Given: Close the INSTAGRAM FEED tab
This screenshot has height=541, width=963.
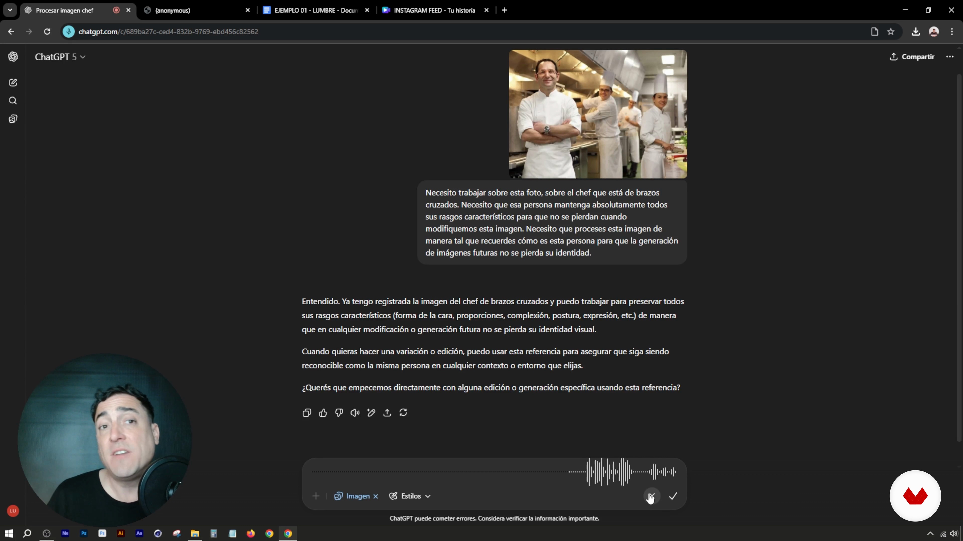Looking at the screenshot, I should (x=486, y=11).
